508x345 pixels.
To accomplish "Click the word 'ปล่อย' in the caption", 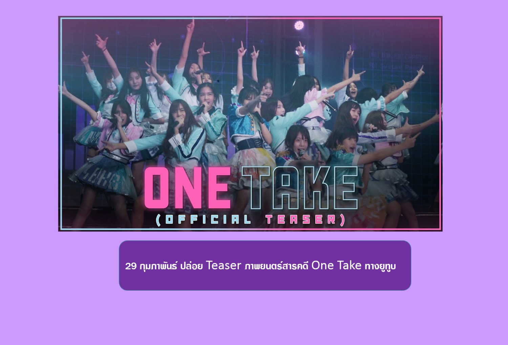I will [x=191, y=266].
